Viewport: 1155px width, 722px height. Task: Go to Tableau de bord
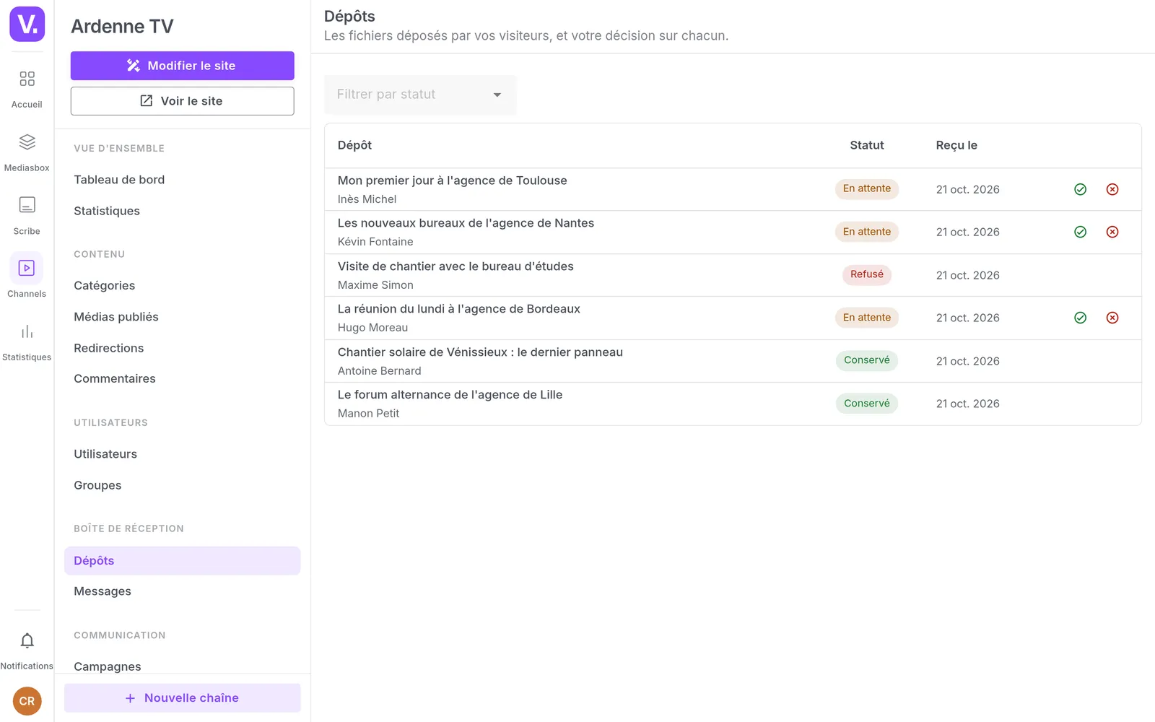(x=119, y=180)
